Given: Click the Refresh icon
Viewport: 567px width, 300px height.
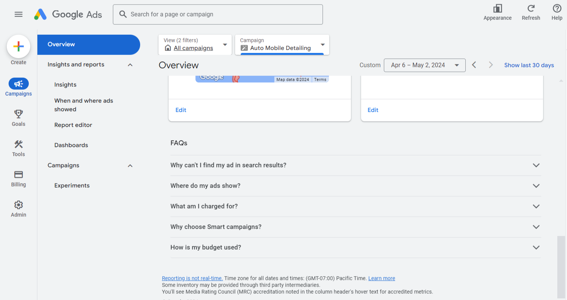Looking at the screenshot, I should pyautogui.click(x=531, y=9).
